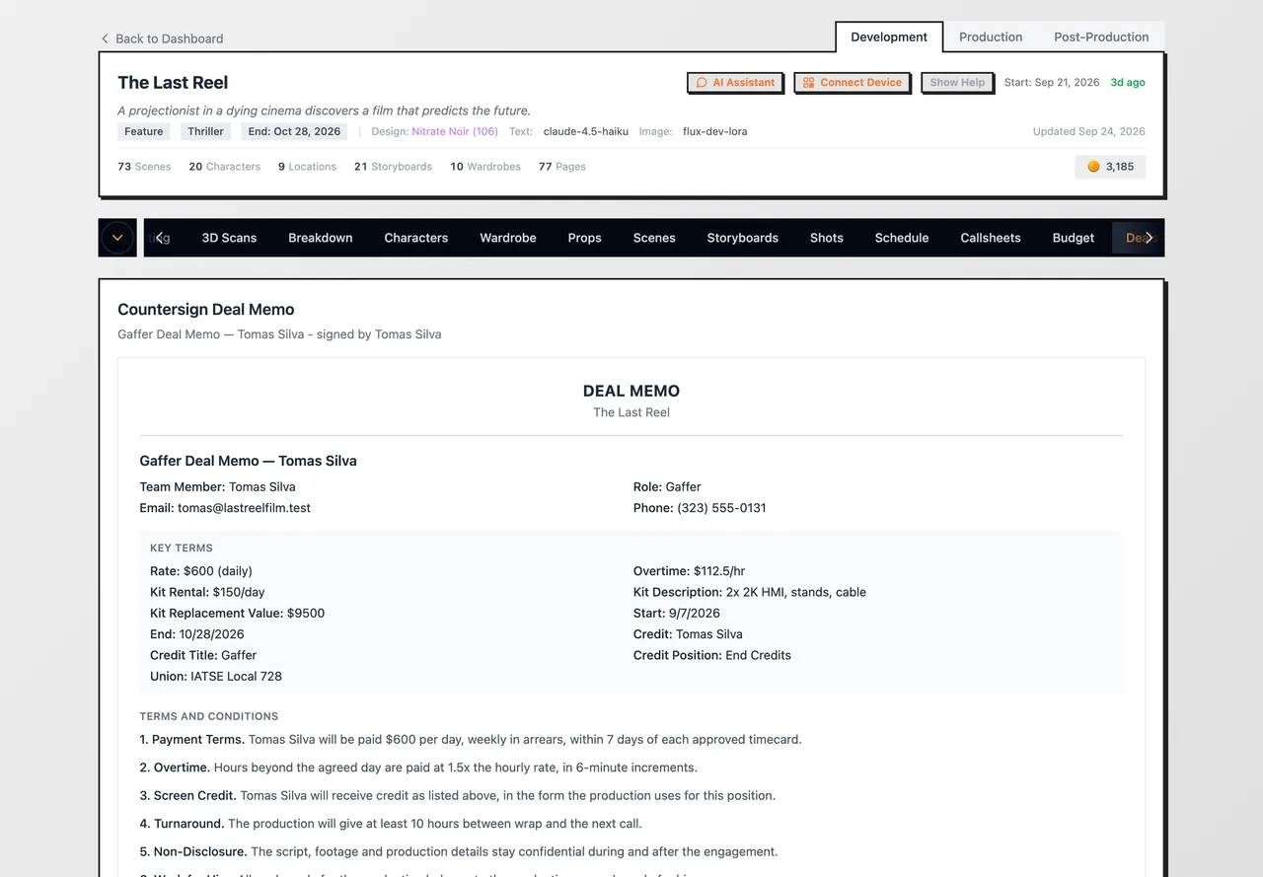Open the AI Assistant

tap(735, 83)
